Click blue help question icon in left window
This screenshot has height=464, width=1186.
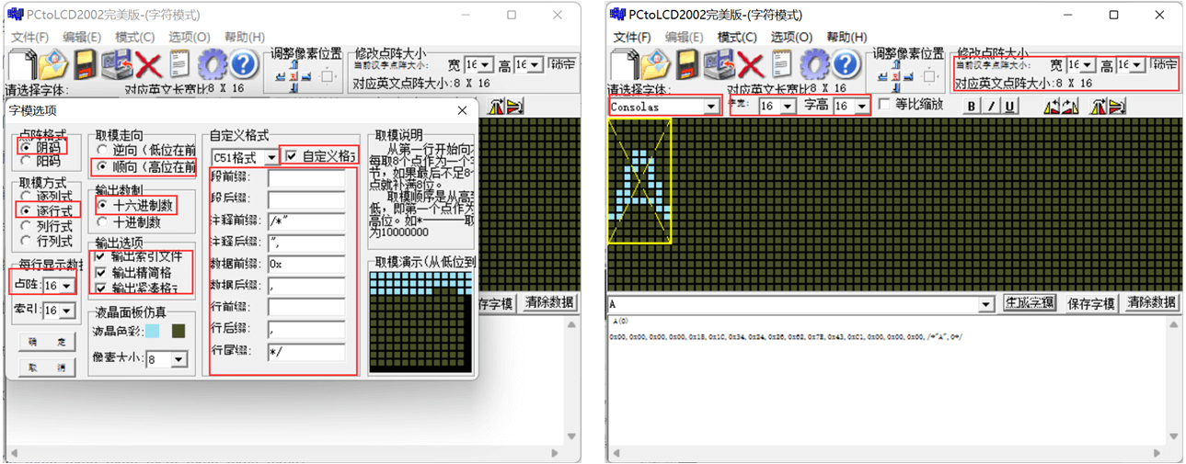[244, 65]
